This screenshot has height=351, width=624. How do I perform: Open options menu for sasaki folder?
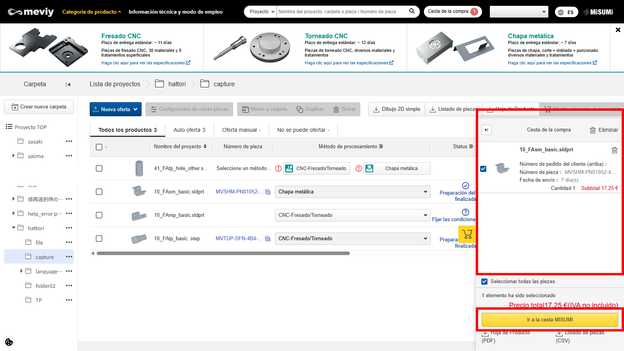[69, 141]
